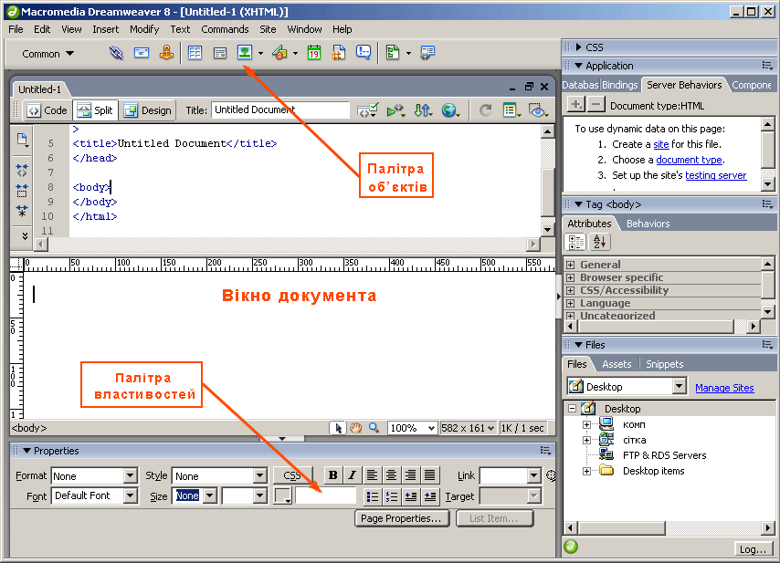Click in the Title input field

[x=280, y=109]
